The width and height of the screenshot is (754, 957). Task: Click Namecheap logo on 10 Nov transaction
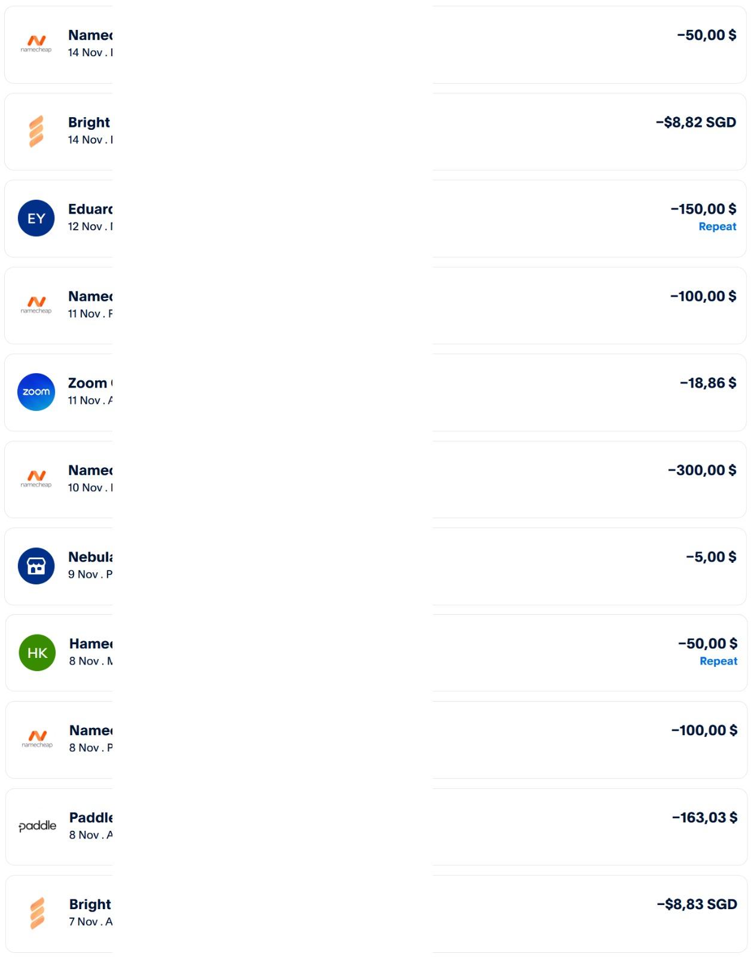tap(36, 478)
